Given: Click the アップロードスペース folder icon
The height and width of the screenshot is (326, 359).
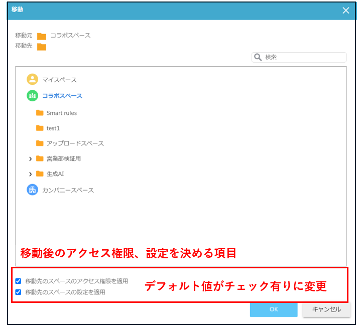Looking at the screenshot, I should 40,143.
